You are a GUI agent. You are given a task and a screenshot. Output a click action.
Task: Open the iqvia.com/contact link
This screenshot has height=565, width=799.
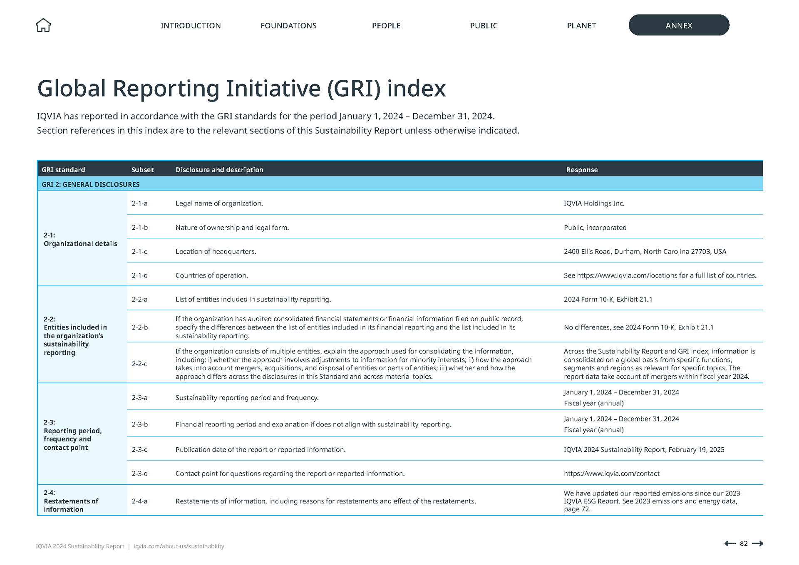[611, 473]
